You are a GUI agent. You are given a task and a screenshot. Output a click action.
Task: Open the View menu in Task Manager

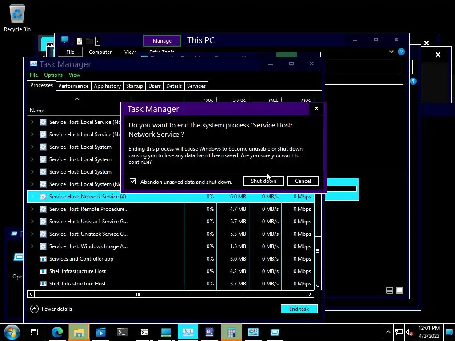point(74,75)
